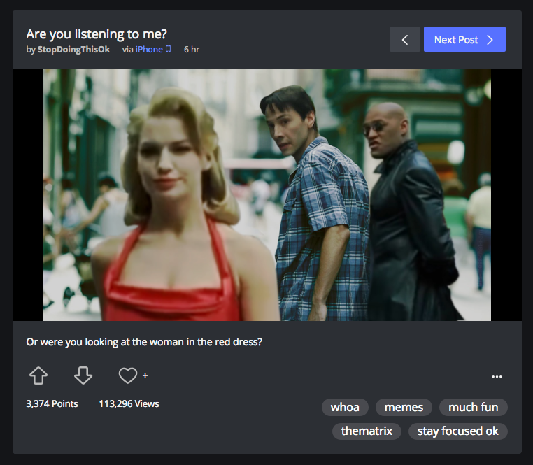533x465 pixels.
Task: Click the 6 hr timestamp
Action: 192,50
